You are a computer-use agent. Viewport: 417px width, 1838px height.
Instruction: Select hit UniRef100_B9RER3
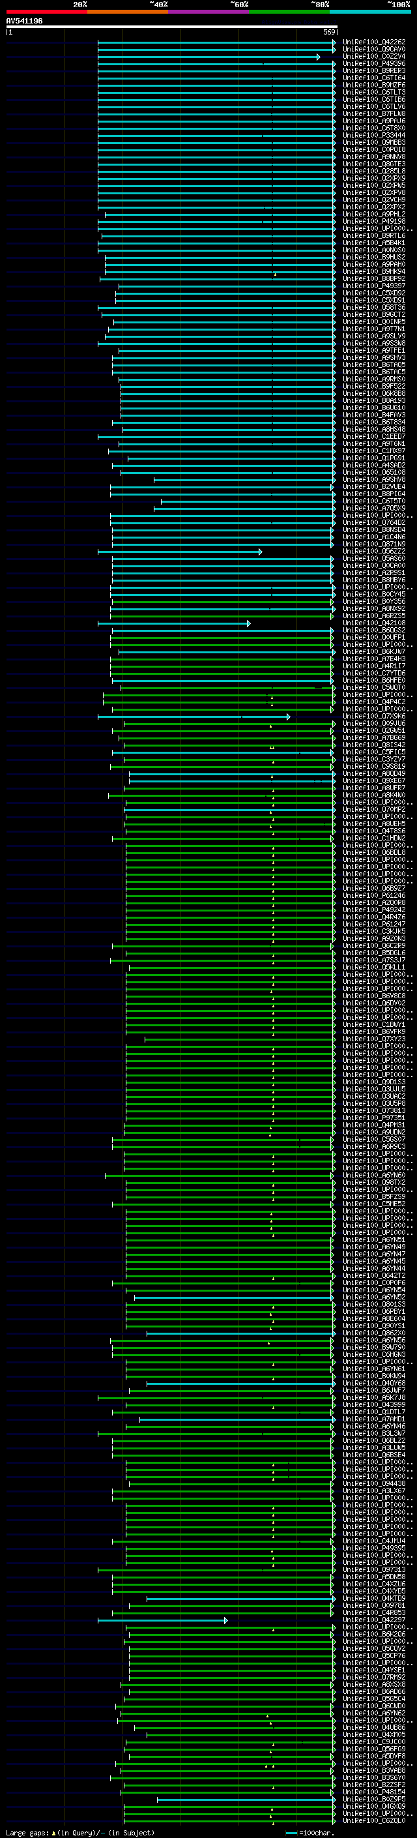(x=373, y=70)
